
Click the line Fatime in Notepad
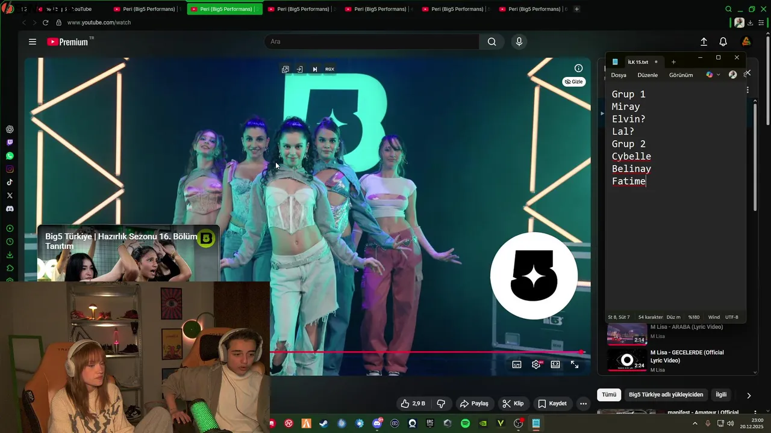tap(629, 181)
